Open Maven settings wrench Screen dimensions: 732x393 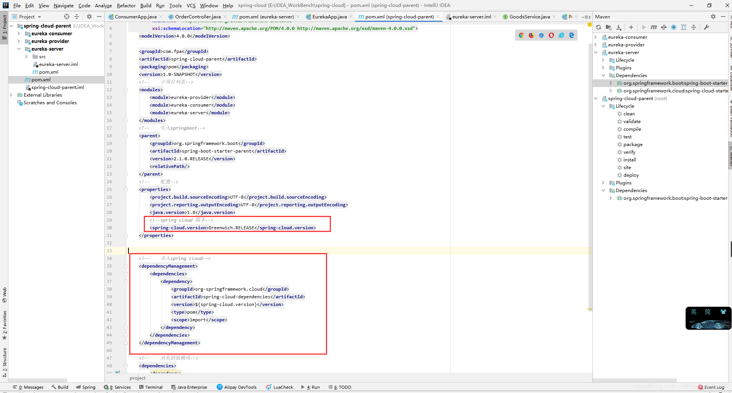pyautogui.click(x=706, y=27)
